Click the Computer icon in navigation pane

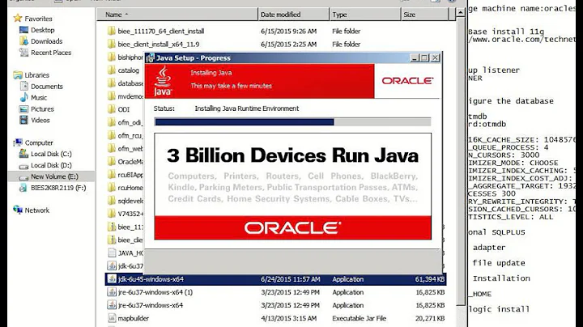coord(18,142)
